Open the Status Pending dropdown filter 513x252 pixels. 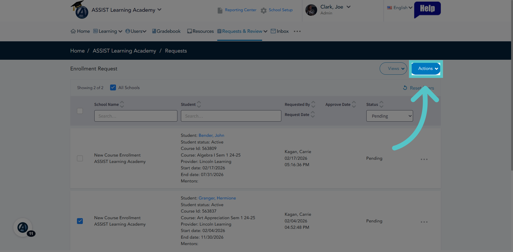coord(389,116)
